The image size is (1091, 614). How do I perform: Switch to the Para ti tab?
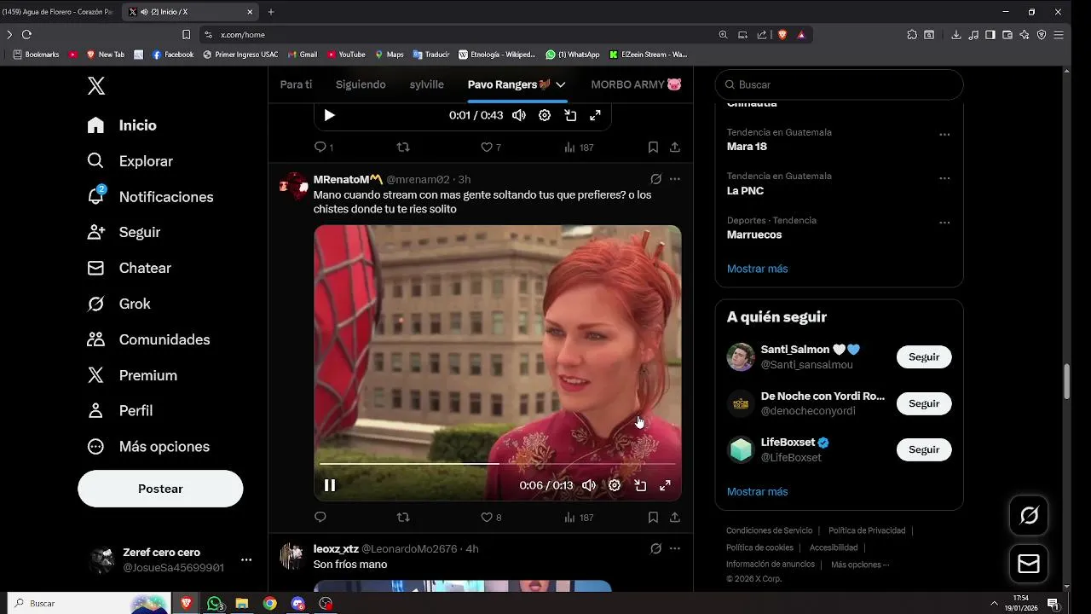tap(296, 84)
